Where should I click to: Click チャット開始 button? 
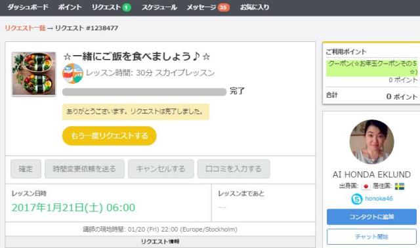point(371,237)
